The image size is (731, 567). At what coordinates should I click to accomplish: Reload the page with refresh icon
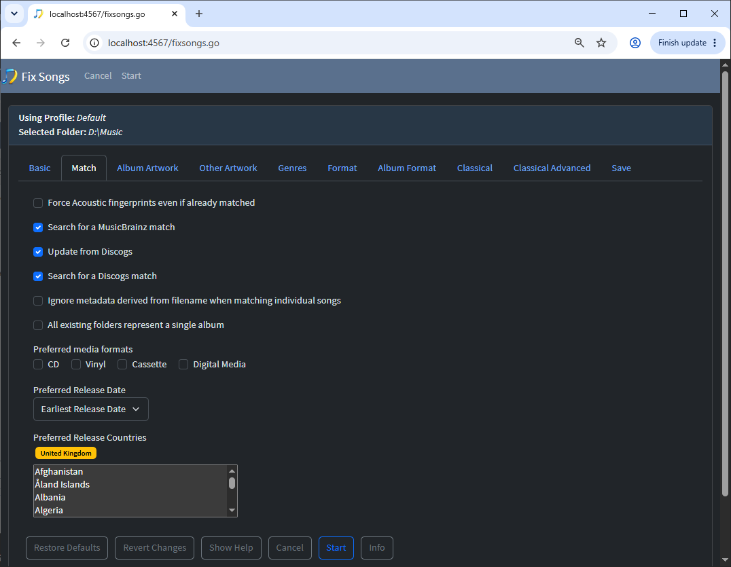[65, 43]
